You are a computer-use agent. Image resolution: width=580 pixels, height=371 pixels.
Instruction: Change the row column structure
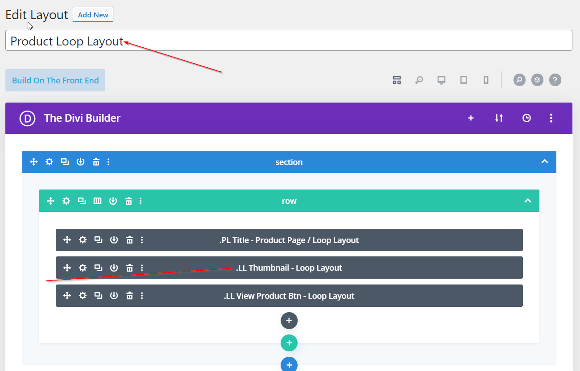pos(97,201)
